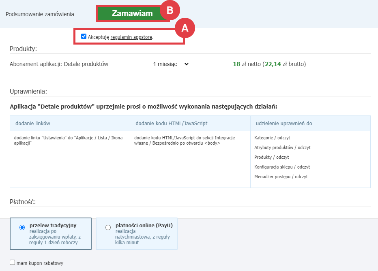Select the Menadżer postępu / odczyt entry
The image size is (378, 271).
tap(281, 177)
